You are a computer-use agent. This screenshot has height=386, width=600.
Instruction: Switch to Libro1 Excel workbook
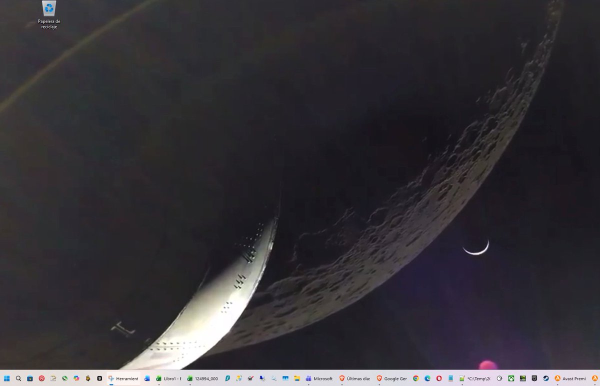[x=168, y=378]
